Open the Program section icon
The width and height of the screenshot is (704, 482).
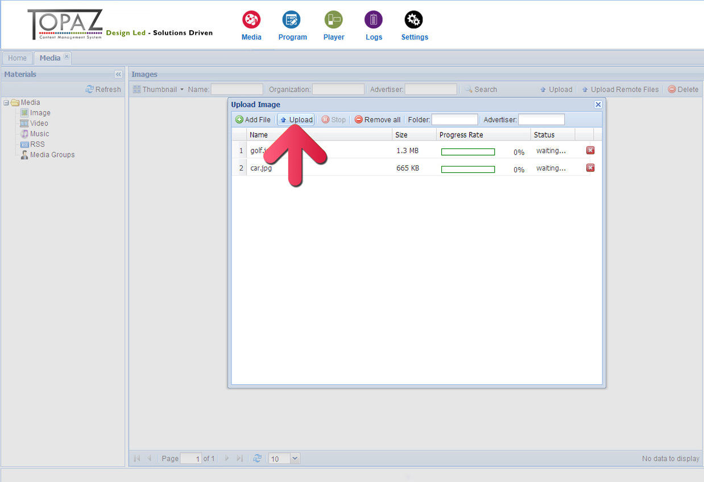292,20
